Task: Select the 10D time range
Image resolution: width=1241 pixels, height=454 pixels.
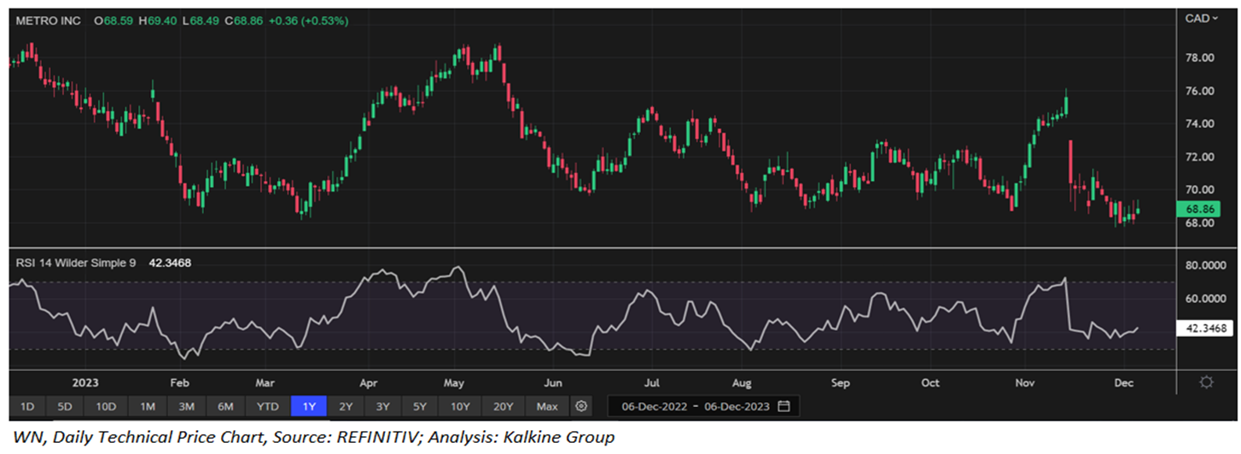Action: tap(106, 406)
